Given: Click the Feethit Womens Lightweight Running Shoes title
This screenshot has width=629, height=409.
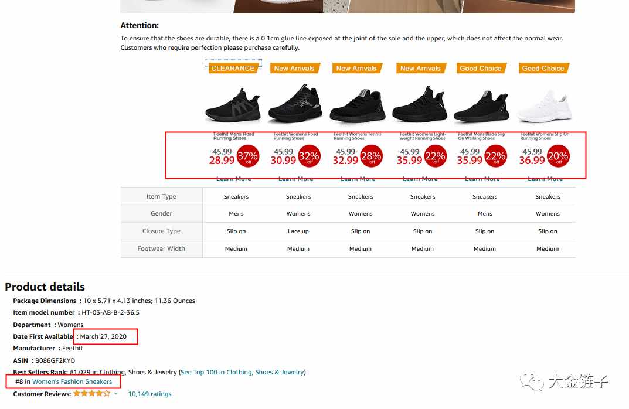Looking at the screenshot, I should click(x=423, y=137).
